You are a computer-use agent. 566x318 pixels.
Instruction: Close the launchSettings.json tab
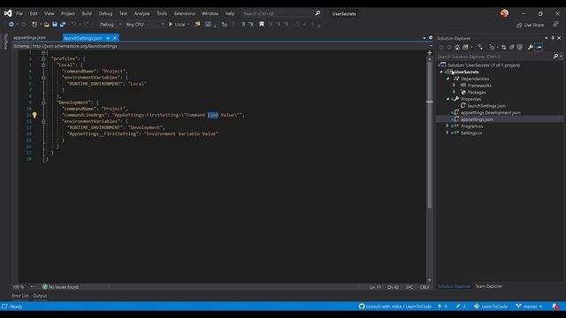point(115,38)
